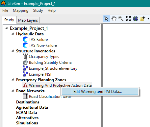
Task: Collapse the Road Networks node
Action: pos(13,91)
